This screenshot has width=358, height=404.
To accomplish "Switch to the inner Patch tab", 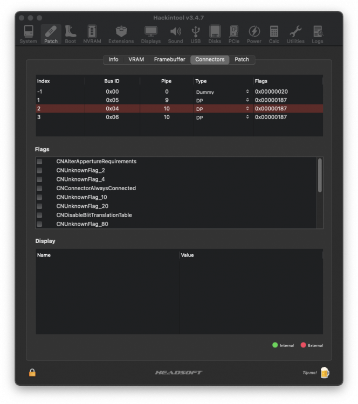I will pos(242,59).
